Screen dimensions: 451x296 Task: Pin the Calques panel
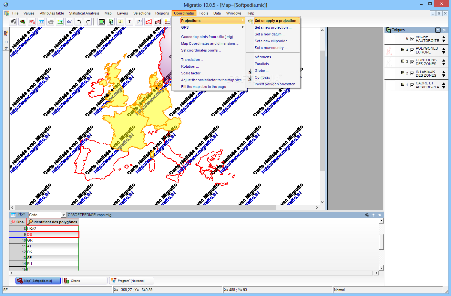438,30
